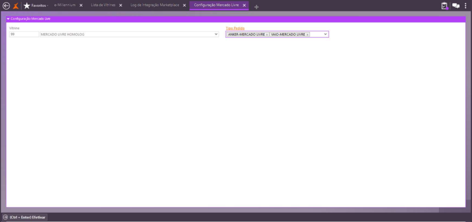Close the Configuração Mercado Livre tab

(244, 5)
